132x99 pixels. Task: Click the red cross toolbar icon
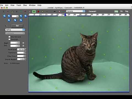click(x=25, y=12)
